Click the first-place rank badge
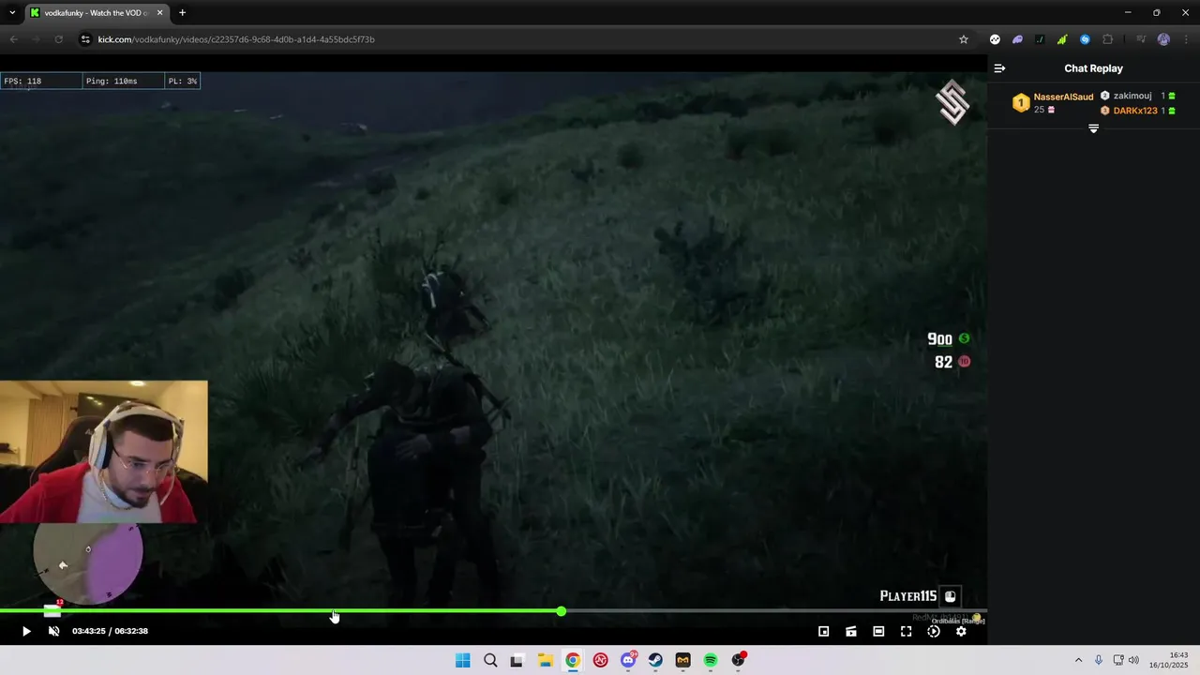This screenshot has width=1200, height=675. tap(1021, 103)
